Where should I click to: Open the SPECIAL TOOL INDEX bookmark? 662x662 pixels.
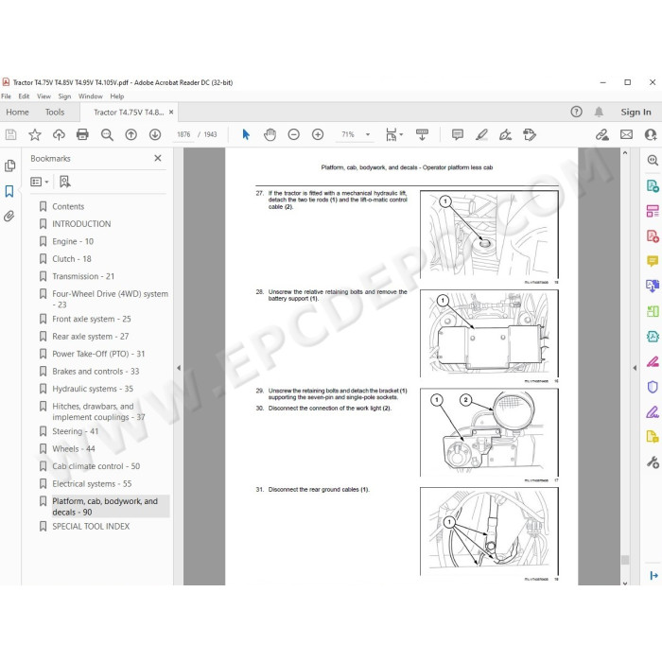(x=91, y=527)
